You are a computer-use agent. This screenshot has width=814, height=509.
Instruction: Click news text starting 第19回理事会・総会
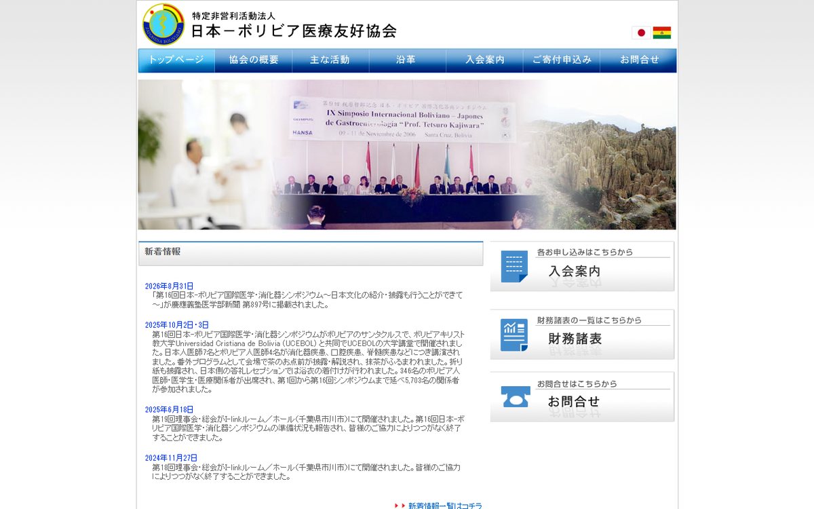click(308, 428)
